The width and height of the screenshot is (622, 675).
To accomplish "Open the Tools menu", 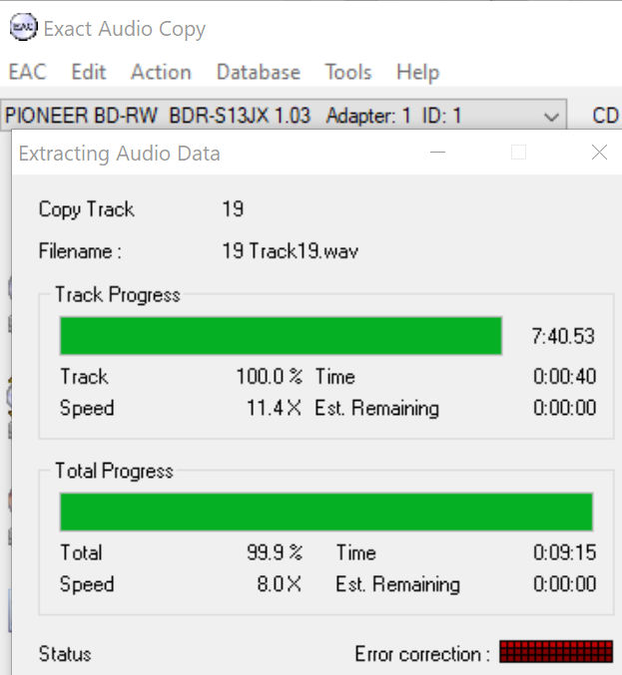I will 348,72.
